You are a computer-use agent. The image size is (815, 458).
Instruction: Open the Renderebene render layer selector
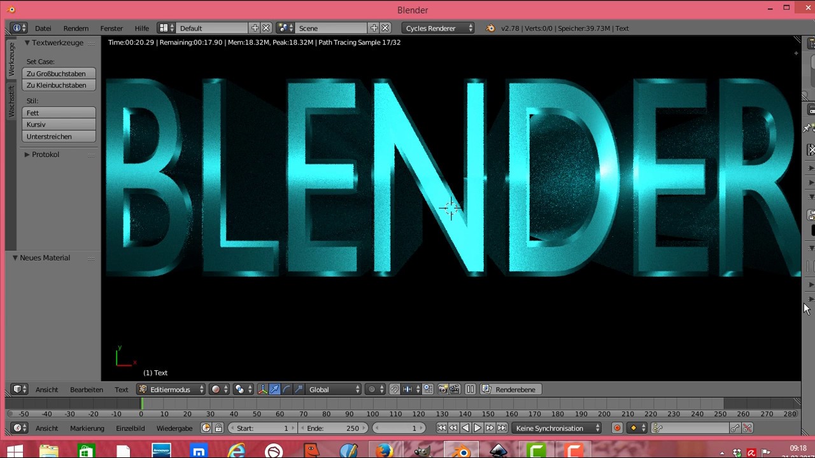(x=511, y=389)
